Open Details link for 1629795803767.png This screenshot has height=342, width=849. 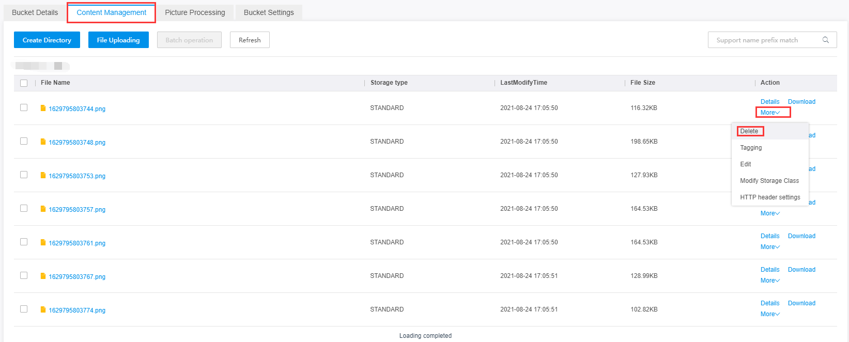click(770, 270)
